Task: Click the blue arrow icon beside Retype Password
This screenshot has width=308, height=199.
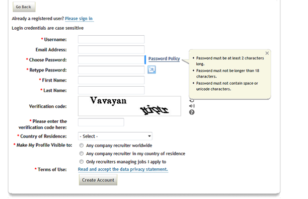Action: pyautogui.click(x=151, y=70)
